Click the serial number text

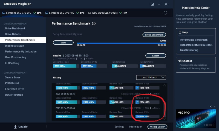[151, 26]
